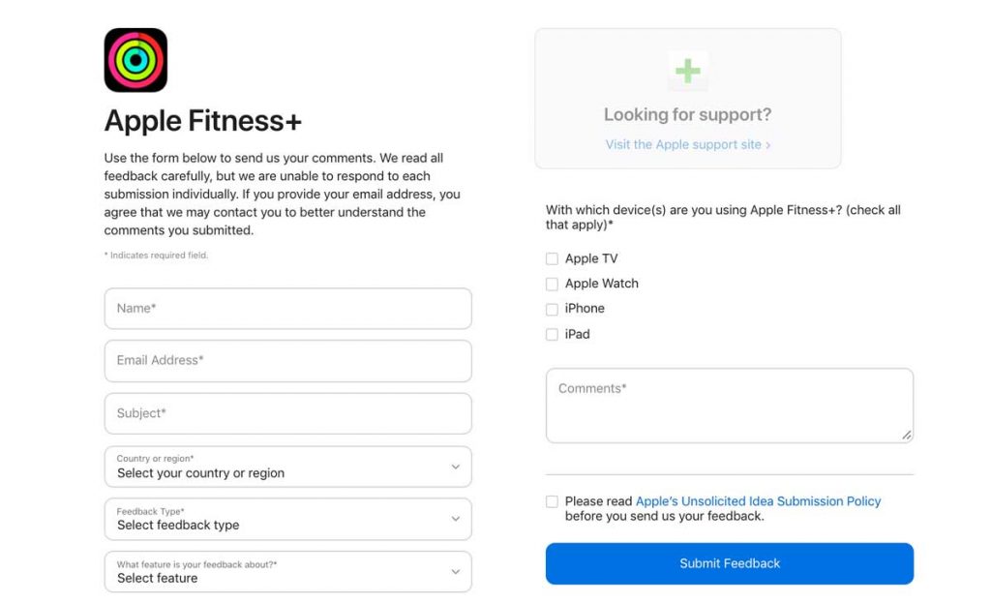Check the Apple TV checkbox

coord(552,259)
